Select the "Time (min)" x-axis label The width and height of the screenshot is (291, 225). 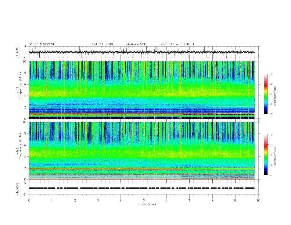point(147,204)
